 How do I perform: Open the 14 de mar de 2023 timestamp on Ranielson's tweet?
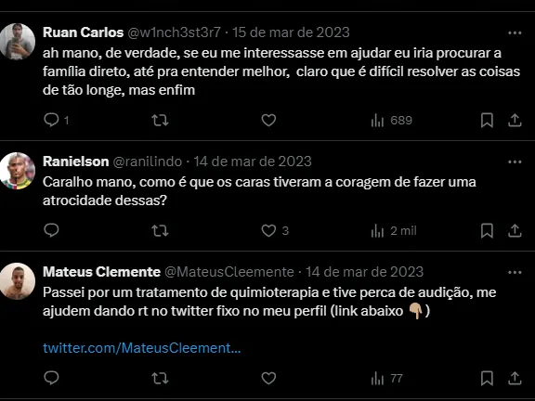click(x=253, y=162)
